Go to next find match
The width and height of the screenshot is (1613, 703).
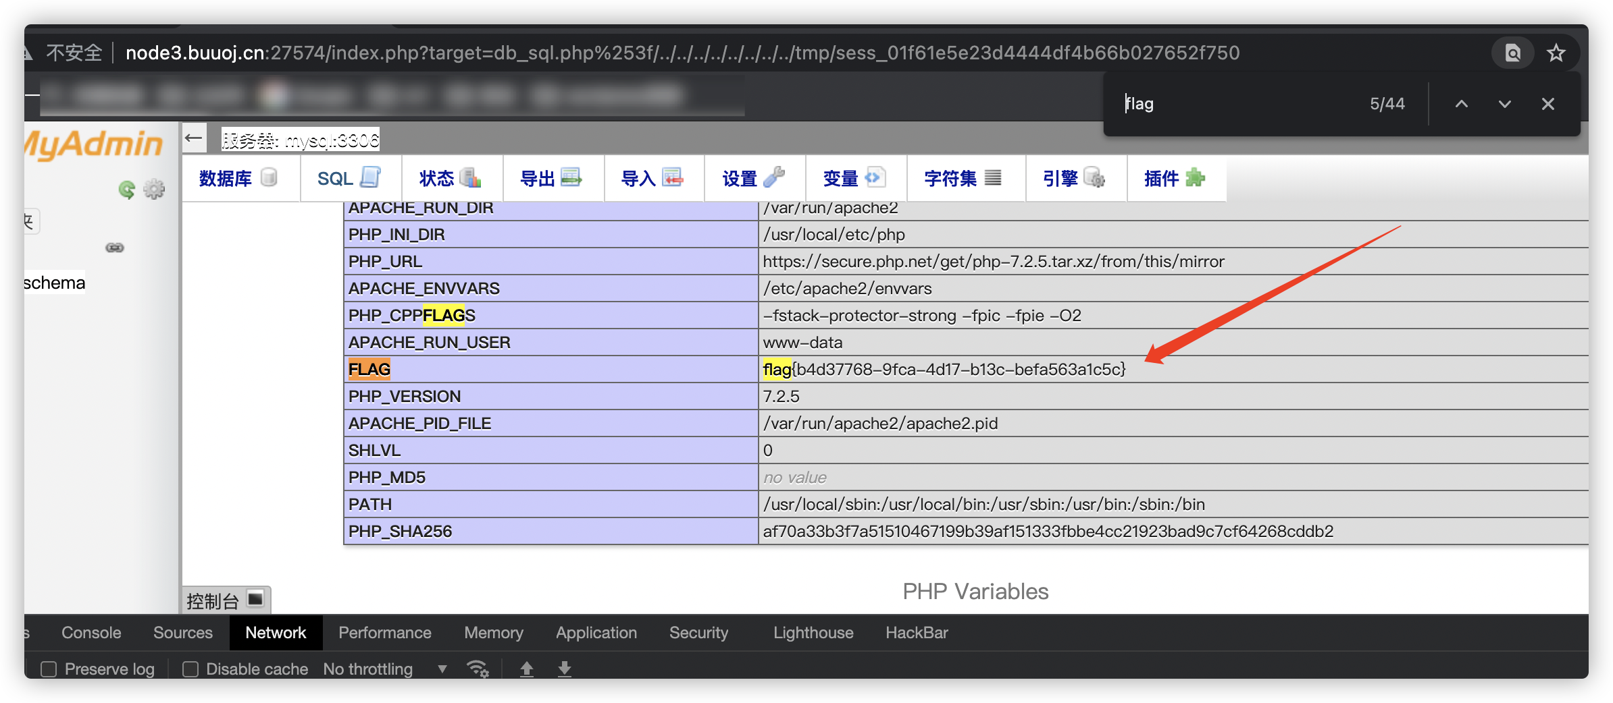tap(1505, 104)
